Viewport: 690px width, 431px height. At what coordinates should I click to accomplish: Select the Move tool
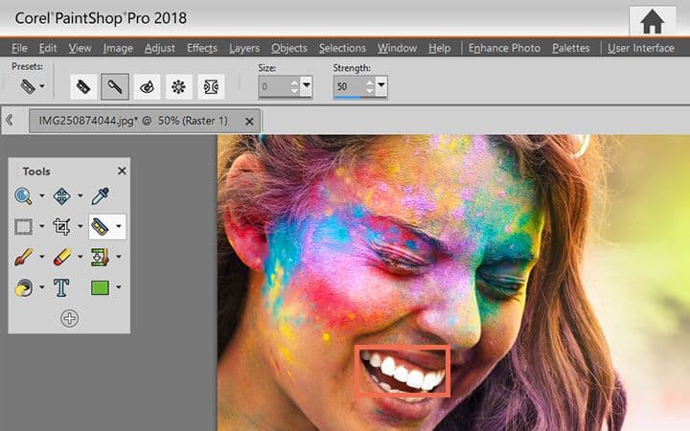tap(61, 196)
